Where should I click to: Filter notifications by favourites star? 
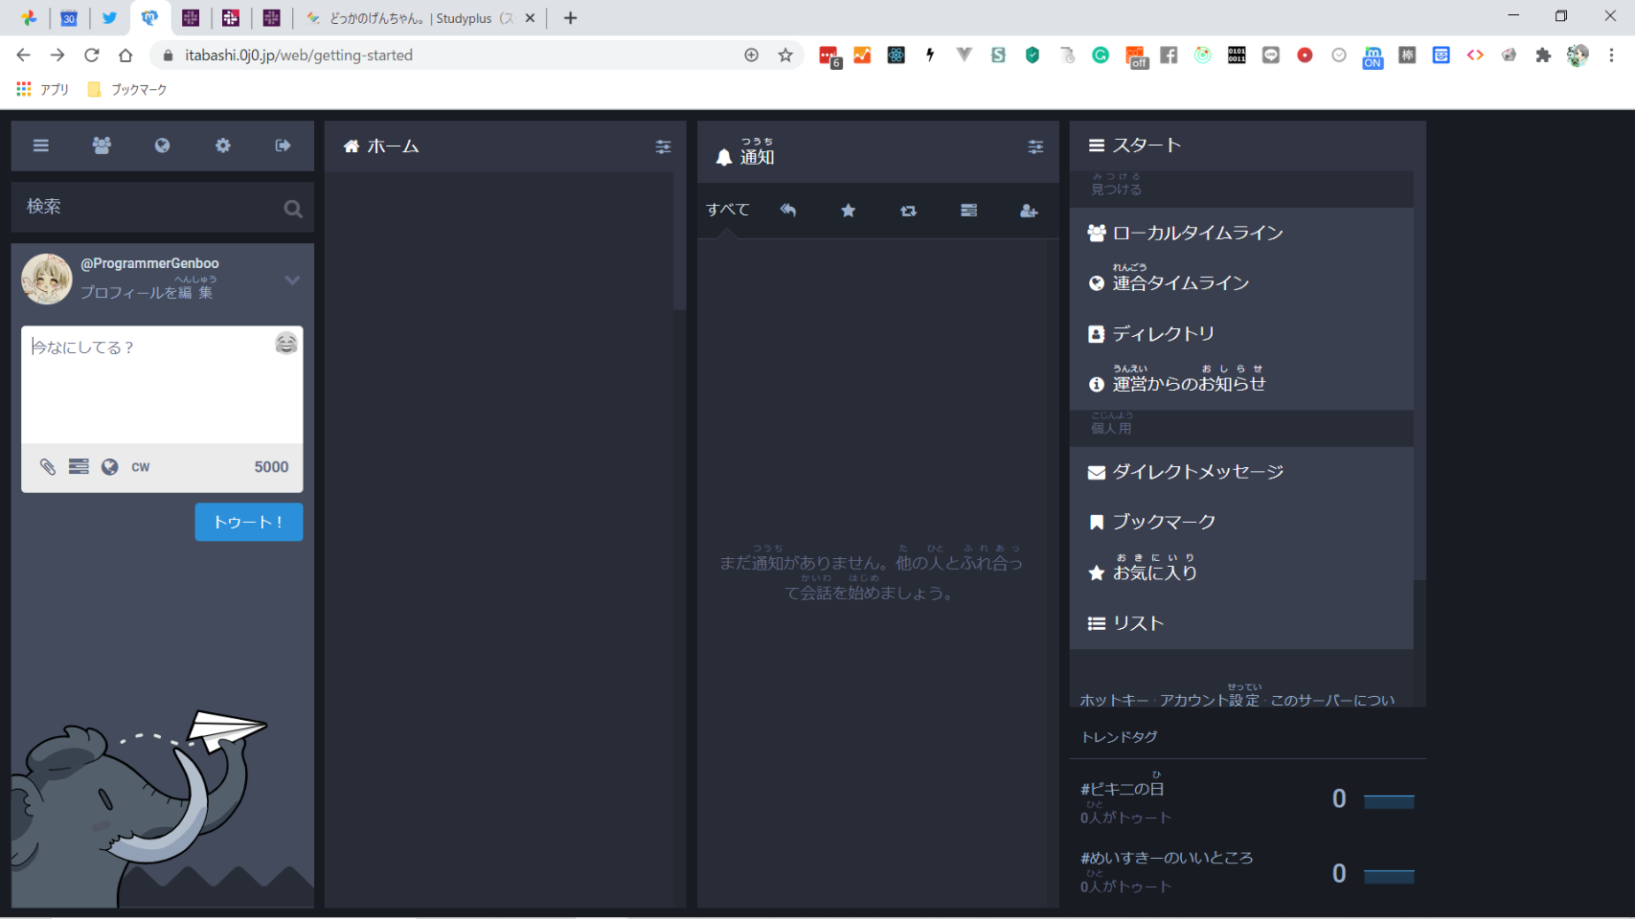click(x=848, y=211)
